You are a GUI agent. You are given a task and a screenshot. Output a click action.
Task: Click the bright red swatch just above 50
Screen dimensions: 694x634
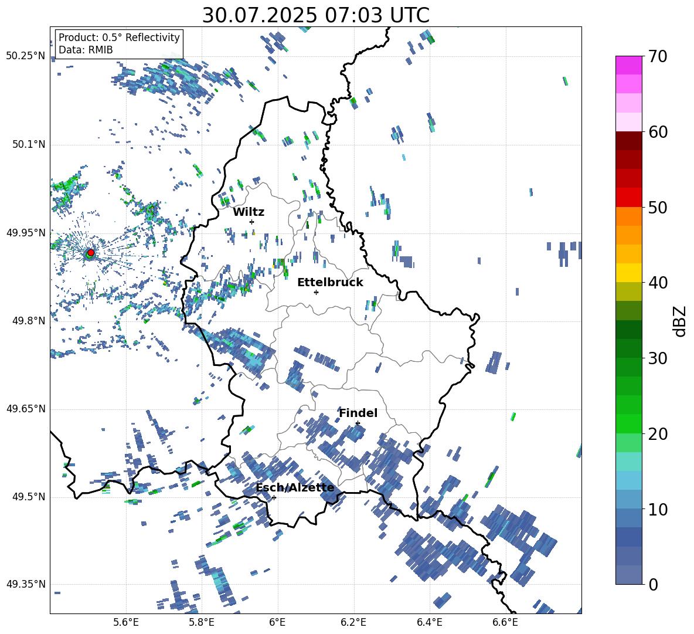point(628,198)
